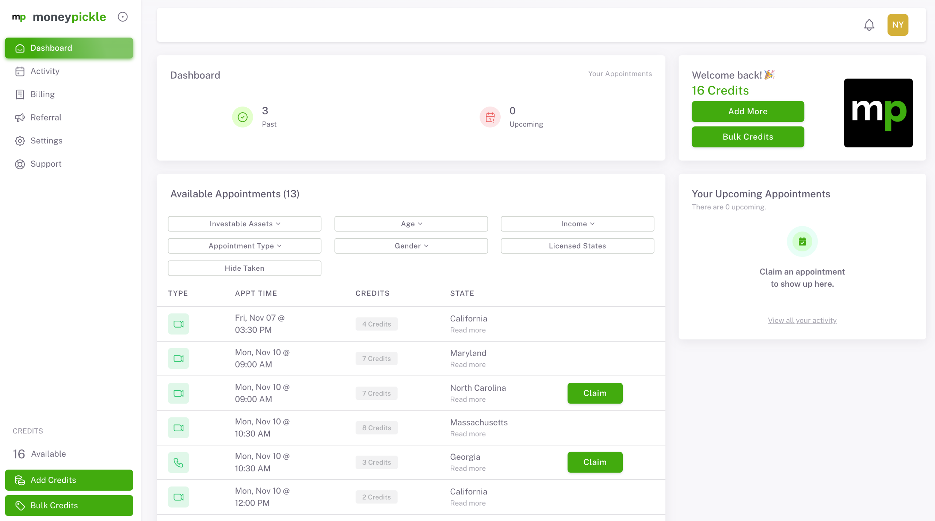Image resolution: width=935 pixels, height=521 pixels.
Task: Click the Add More credits button
Action: [748, 111]
